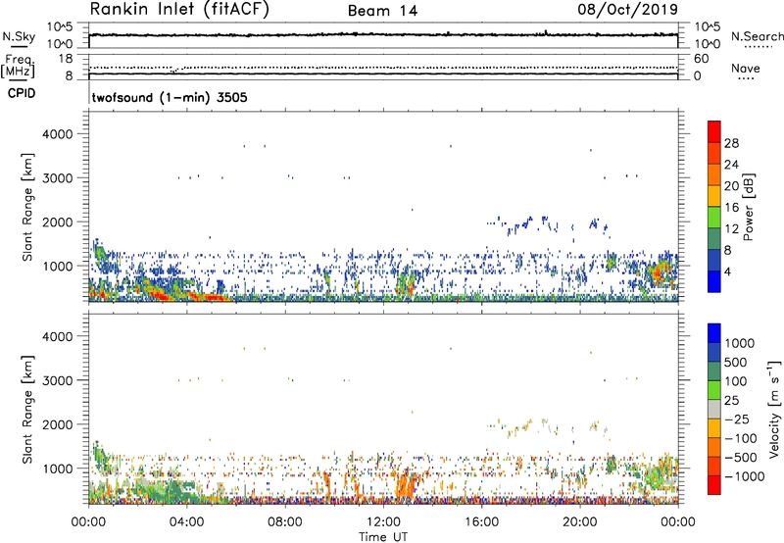The height and width of the screenshot is (543, 784).
Task: Click the 'CPID' label
Action: [22, 93]
